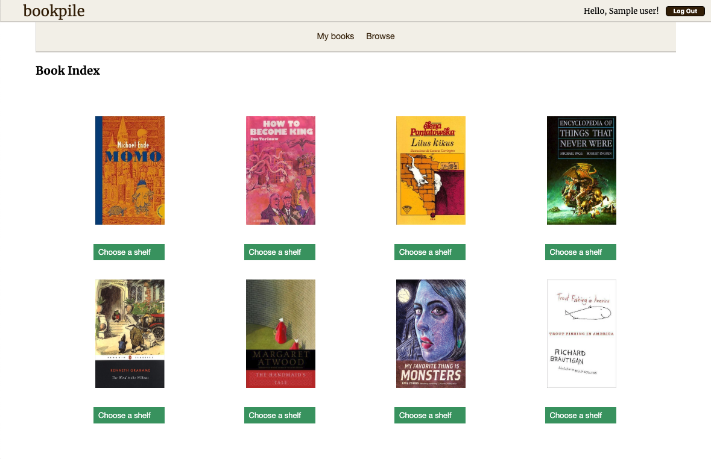Choose a shelf for Momo
Viewport: 711px width, 459px height.
[x=129, y=252]
